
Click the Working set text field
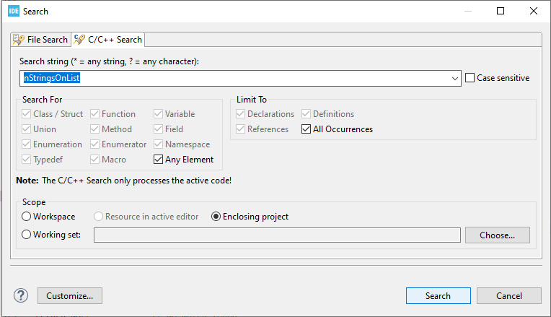(x=277, y=235)
